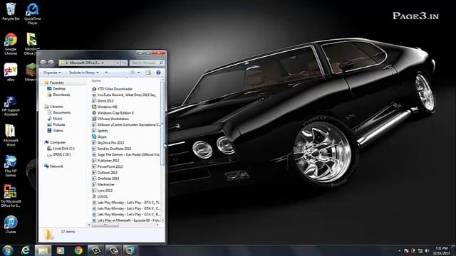Toggle the preview pane button
Image resolution: width=456 pixels, height=256 pixels.
[x=148, y=73]
